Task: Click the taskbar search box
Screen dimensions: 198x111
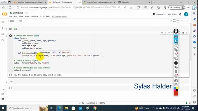Action: tap(28, 108)
